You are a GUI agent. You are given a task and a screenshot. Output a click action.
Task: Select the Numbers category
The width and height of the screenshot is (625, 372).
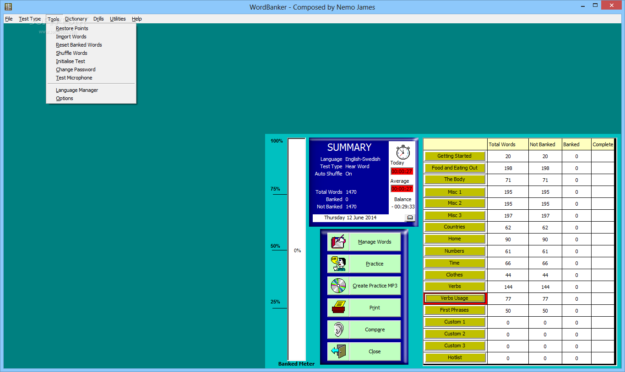[455, 251]
